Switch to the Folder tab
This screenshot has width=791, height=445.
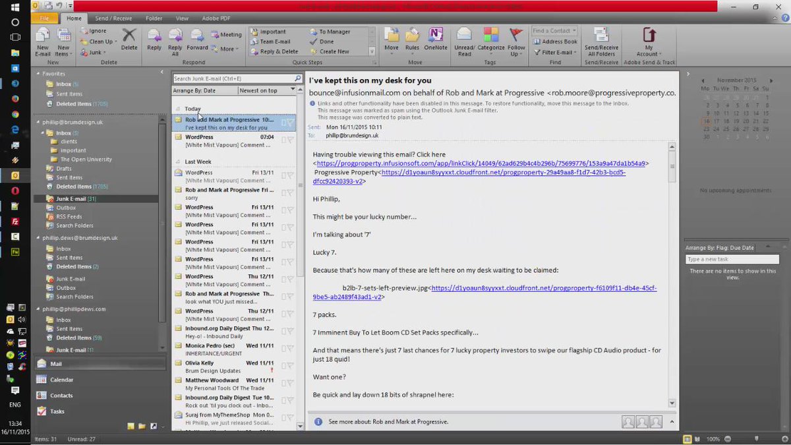coord(154,18)
